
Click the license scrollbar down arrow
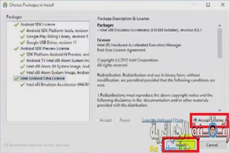(220, 110)
